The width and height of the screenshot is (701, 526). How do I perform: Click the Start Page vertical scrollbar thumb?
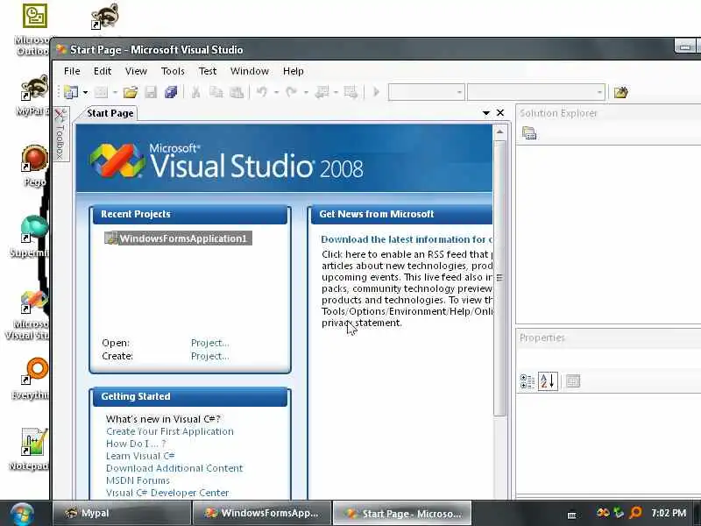click(499, 278)
